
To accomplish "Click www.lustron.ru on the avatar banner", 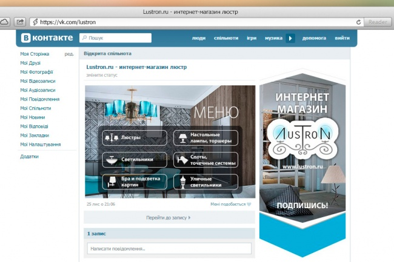I will point(302,166).
